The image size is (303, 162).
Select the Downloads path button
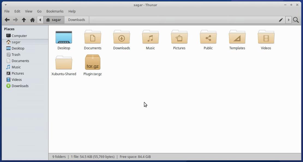(x=76, y=20)
